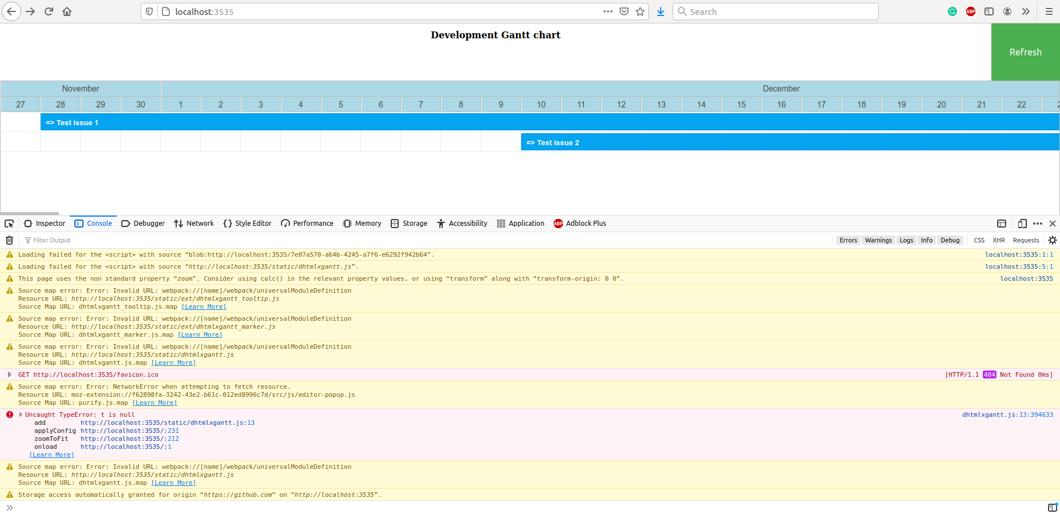Image resolution: width=1060 pixels, height=526 pixels.
Task: Toggle the Debug filter
Action: [x=950, y=240]
